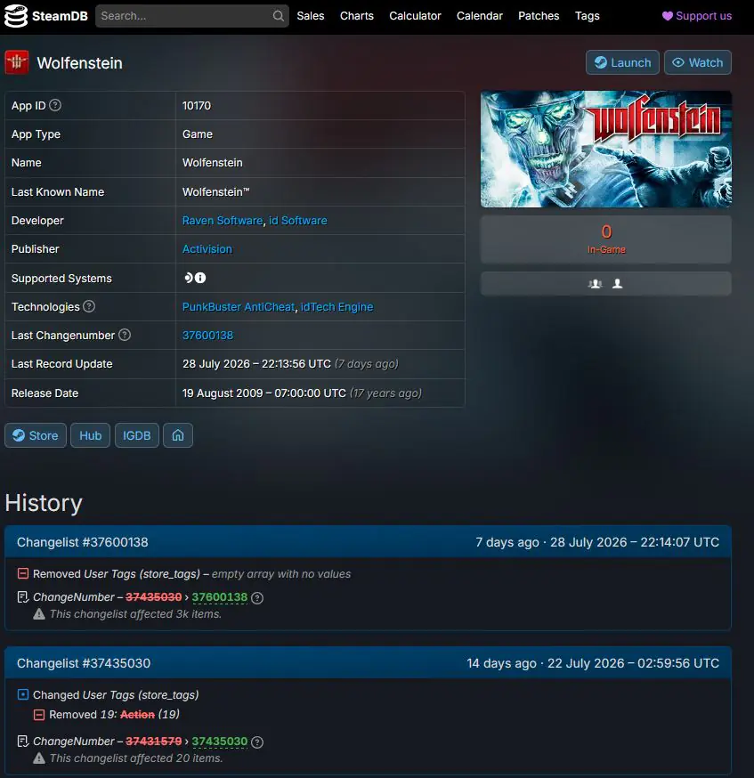Click help icon next to 37600138 change

257,598
